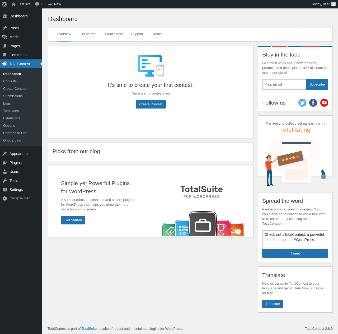Screen dimensions: 338x334
Task: Click the Tweet button
Action: pos(295,253)
